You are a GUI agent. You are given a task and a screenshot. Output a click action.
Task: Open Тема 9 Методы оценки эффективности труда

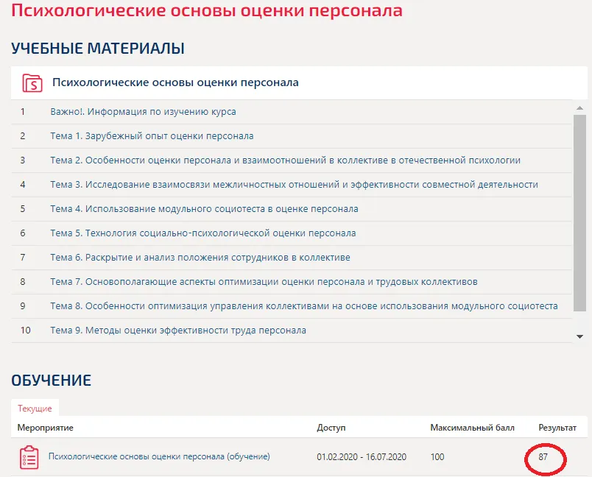tap(178, 331)
